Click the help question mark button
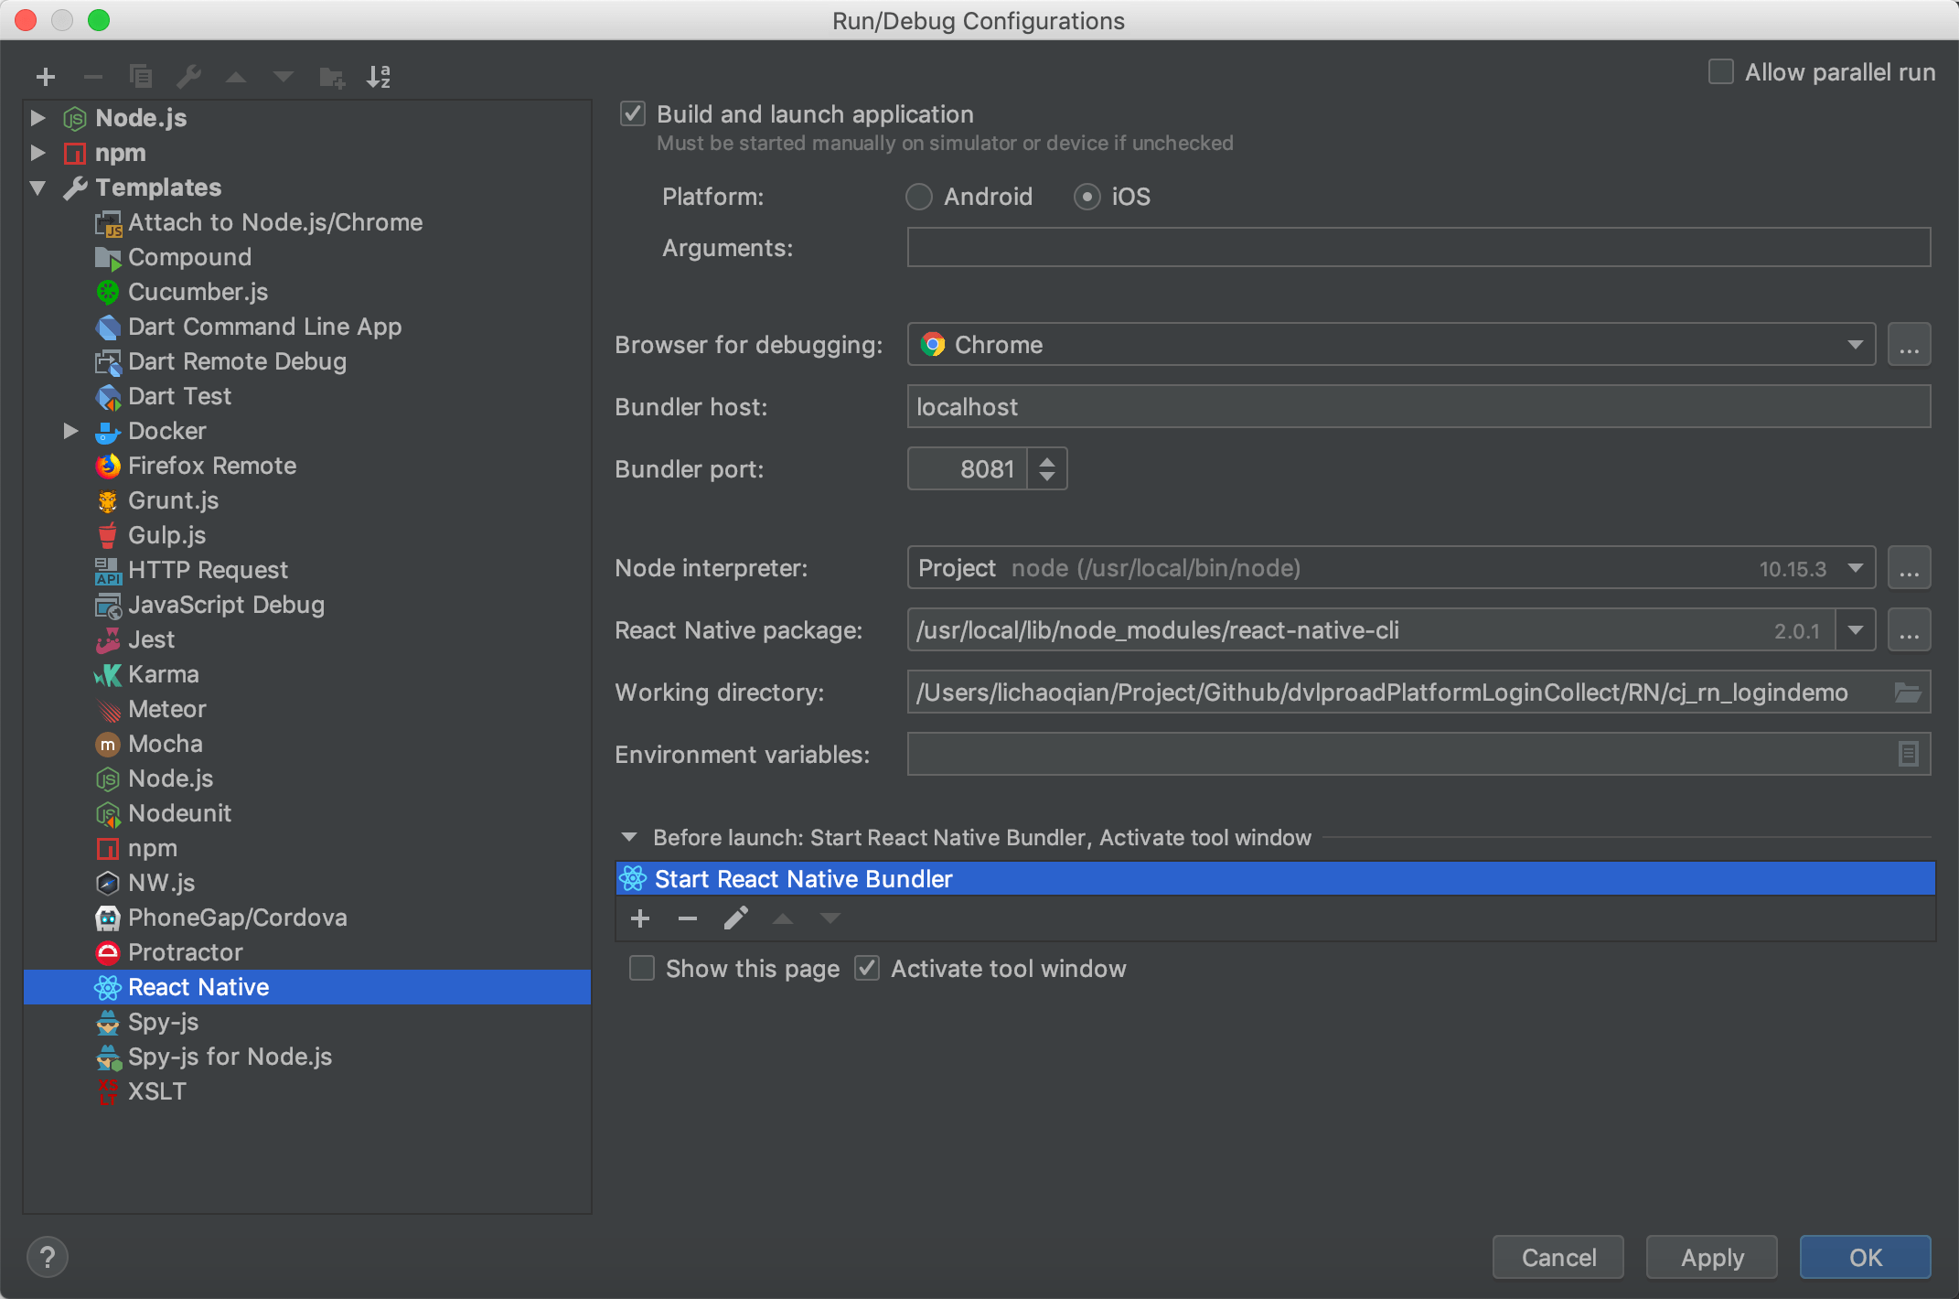This screenshot has height=1299, width=1959. (48, 1257)
